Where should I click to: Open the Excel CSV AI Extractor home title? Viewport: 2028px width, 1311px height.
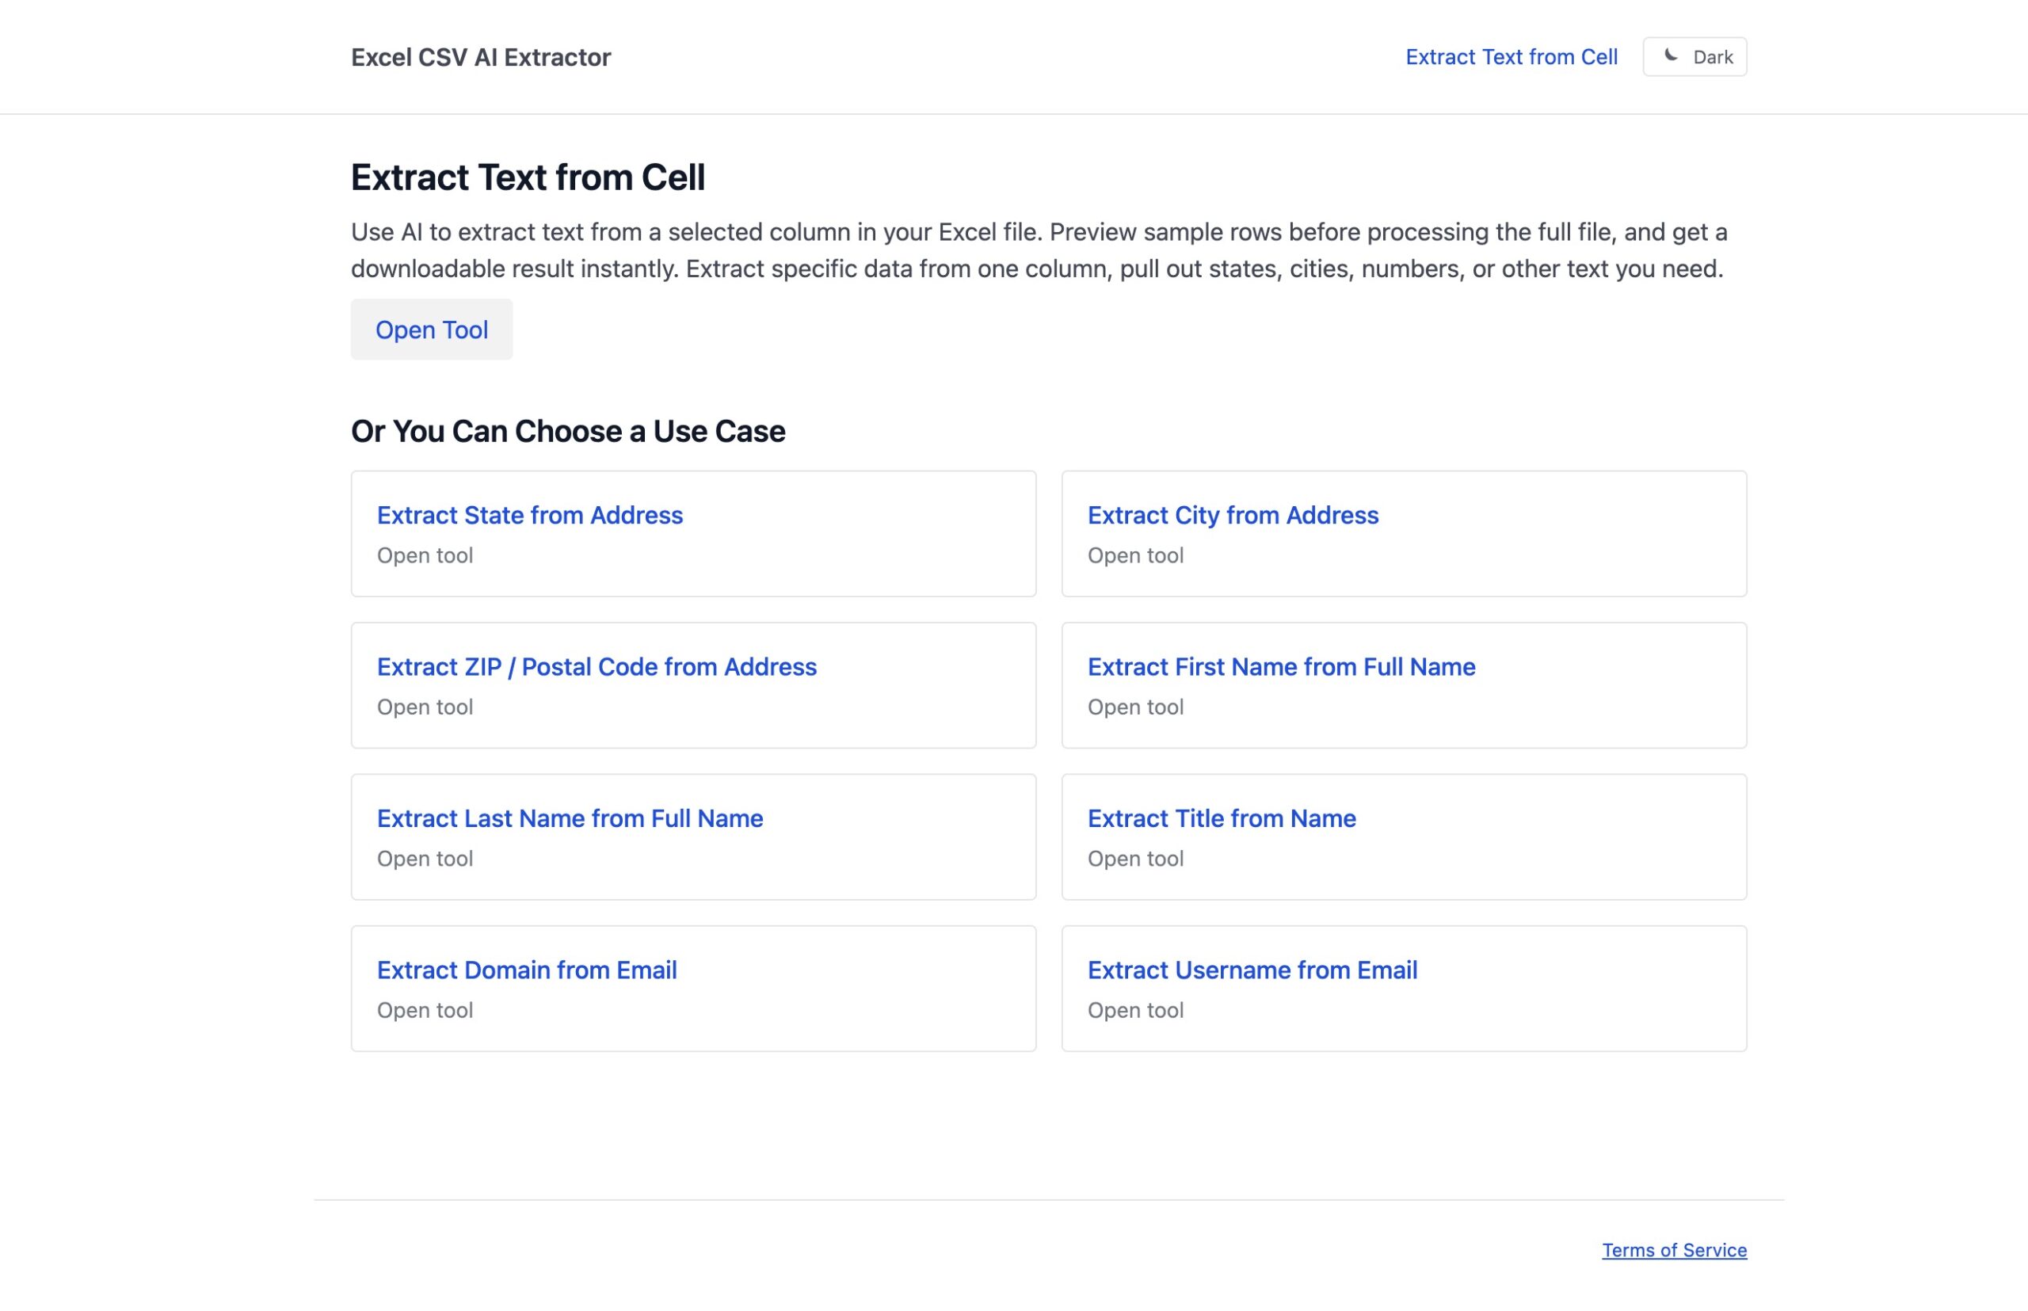(480, 57)
